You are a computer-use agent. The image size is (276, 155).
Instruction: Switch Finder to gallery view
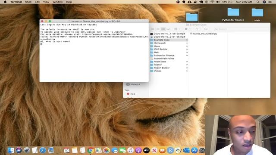click(168, 29)
